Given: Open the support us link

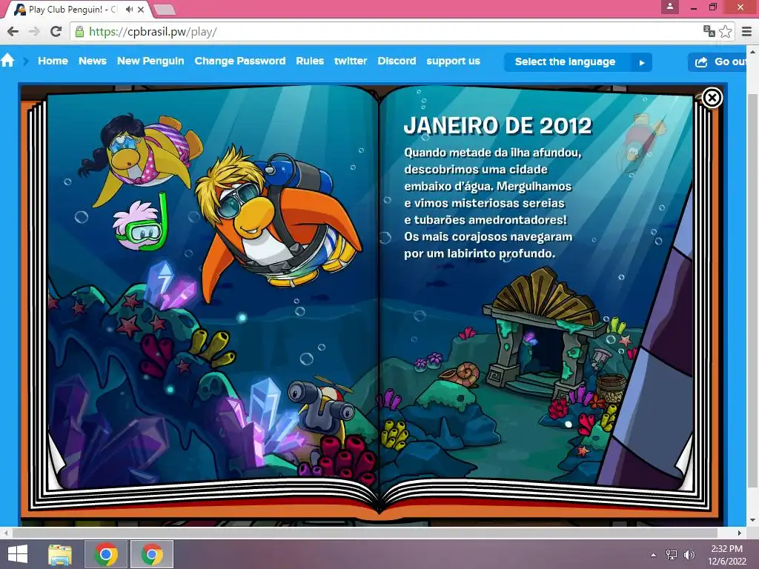Looking at the screenshot, I should tap(453, 61).
